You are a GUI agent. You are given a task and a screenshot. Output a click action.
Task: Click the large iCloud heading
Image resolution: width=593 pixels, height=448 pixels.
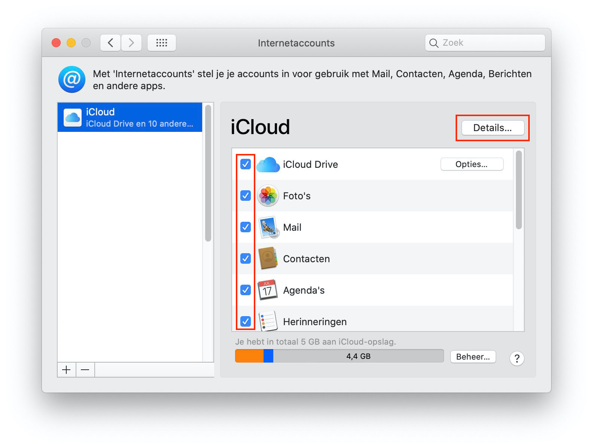point(260,127)
